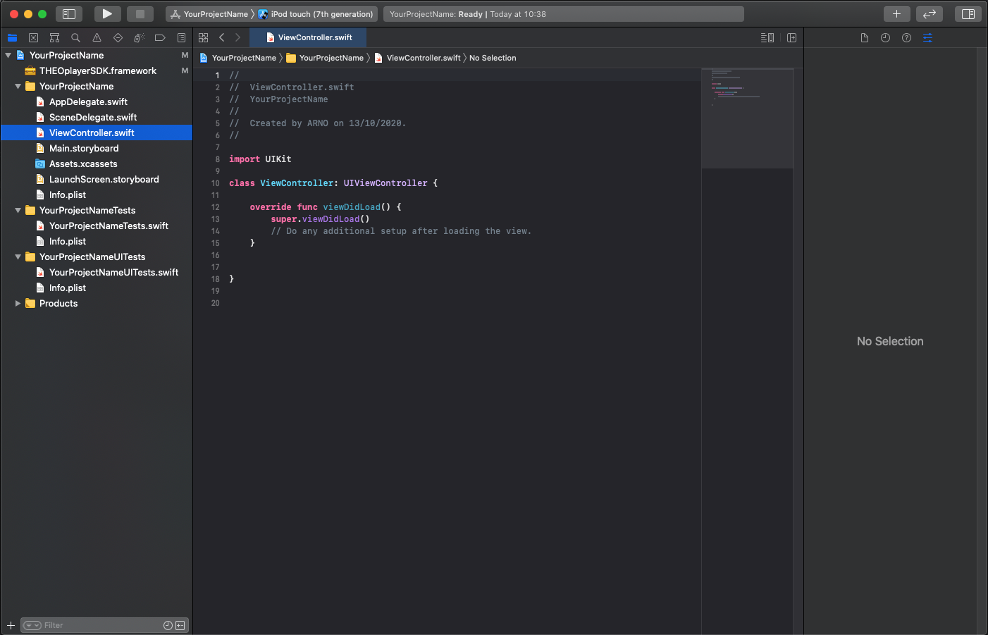
Task: Toggle the left navigator panel visibility
Action: pyautogui.click(x=69, y=14)
